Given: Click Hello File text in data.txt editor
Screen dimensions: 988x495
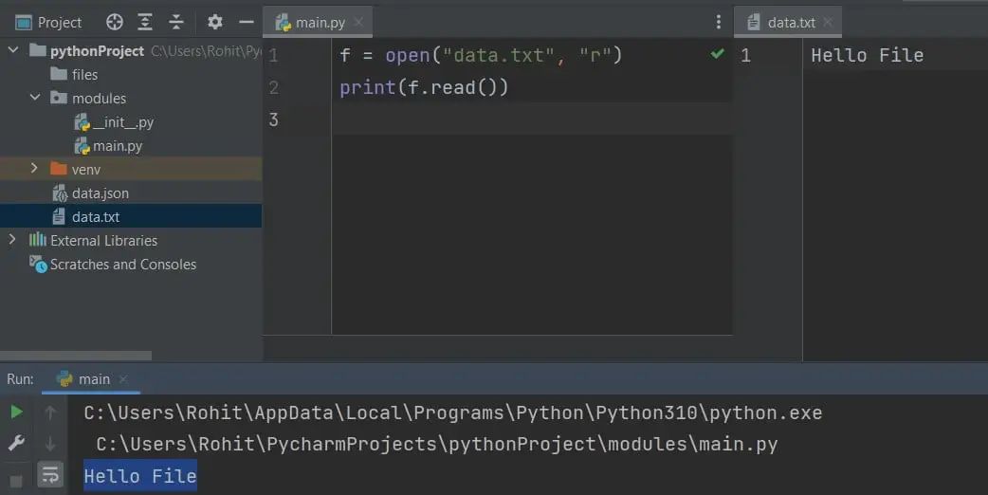Looking at the screenshot, I should pyautogui.click(x=867, y=55).
